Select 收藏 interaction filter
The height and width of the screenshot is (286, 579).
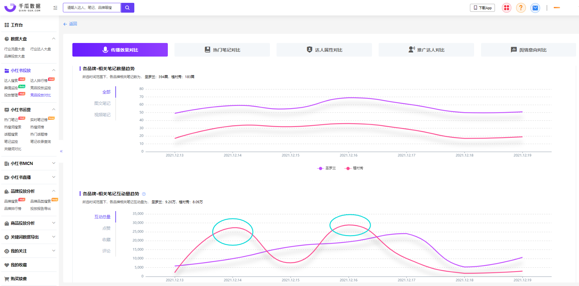pos(107,240)
